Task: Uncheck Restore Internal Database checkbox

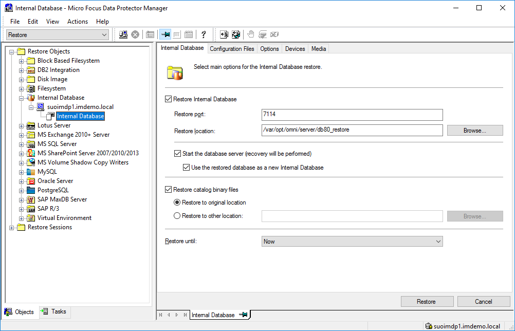Action: click(168, 99)
